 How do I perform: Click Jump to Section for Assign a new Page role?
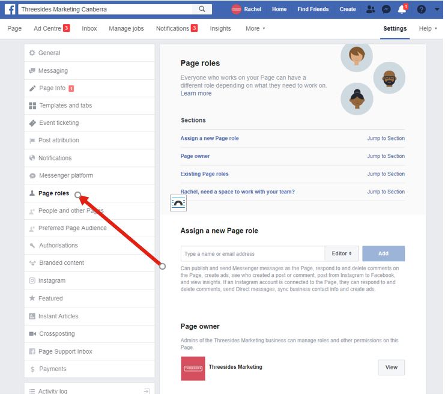[387, 139]
